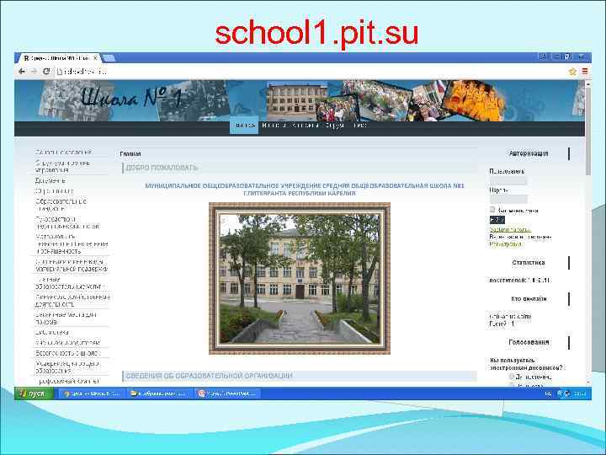Image resolution: width=606 pixels, height=455 pixels.
Task: Click the language indicator in system tray
Action: 548,393
